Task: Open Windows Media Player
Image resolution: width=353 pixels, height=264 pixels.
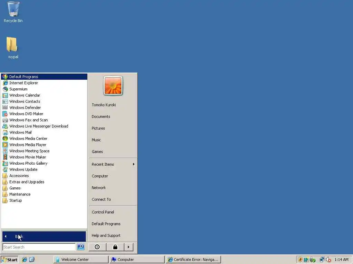Action: click(44, 145)
